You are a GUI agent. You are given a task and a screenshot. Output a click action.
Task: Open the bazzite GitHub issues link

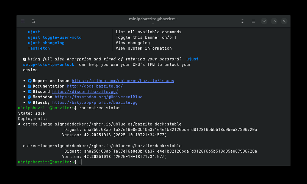point(123,81)
